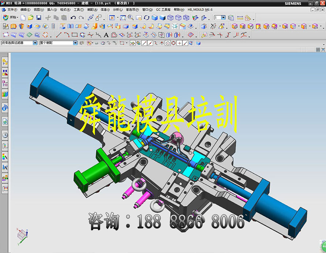The height and width of the screenshot is (253, 326).
Task: Select the Text tool letter A
Action: tap(106, 35)
